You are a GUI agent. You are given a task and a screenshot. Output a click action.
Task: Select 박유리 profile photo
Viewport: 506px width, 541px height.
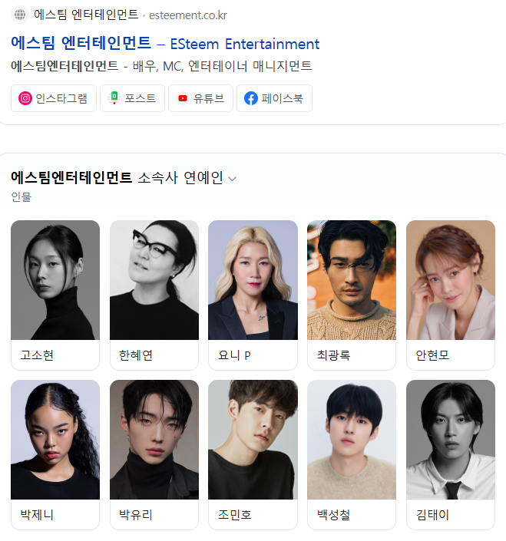click(154, 440)
